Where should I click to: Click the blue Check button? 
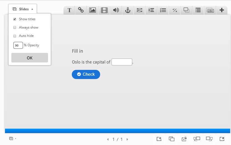86,74
